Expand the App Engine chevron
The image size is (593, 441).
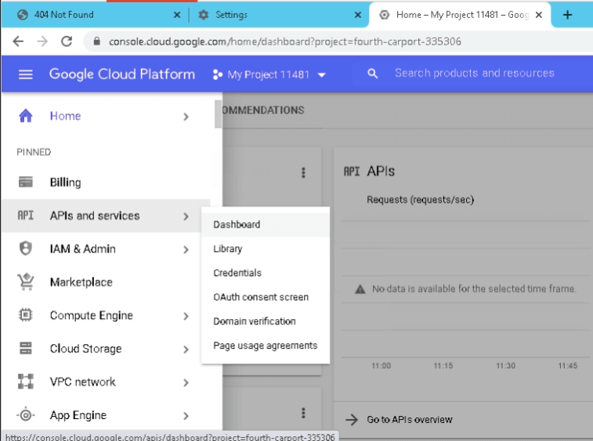186,416
